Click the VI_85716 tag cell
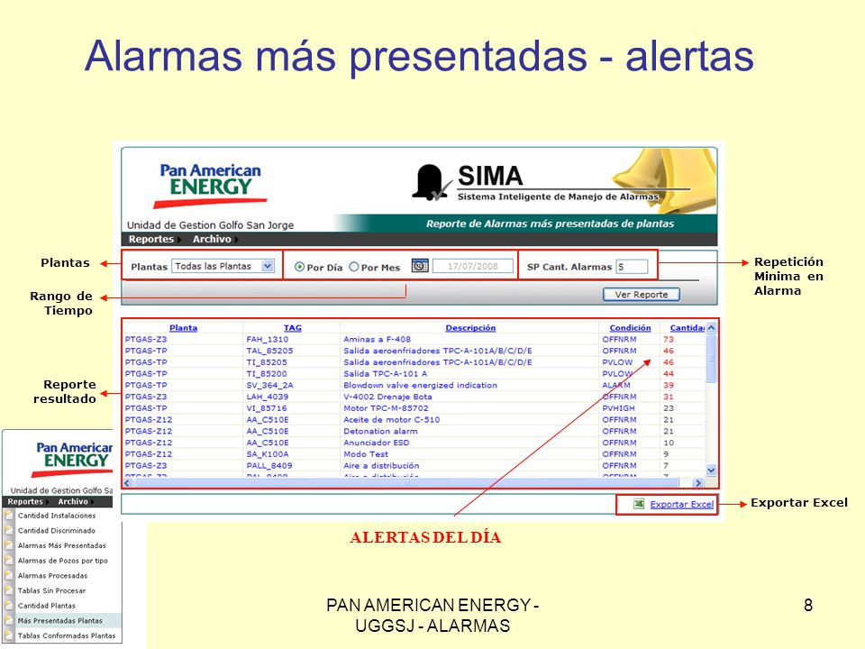The height and width of the screenshot is (649, 865). (267, 408)
